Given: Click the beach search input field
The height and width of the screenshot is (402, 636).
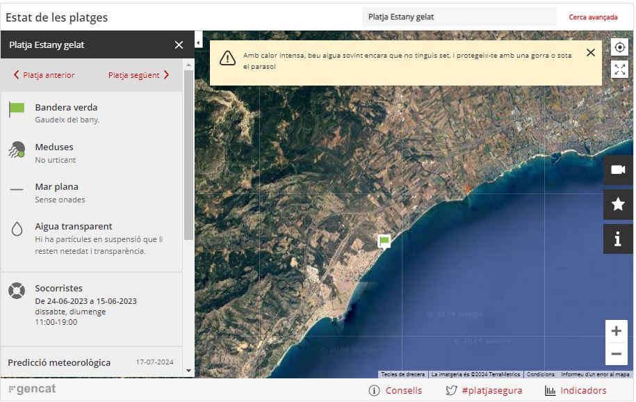Looking at the screenshot, I should click(459, 17).
